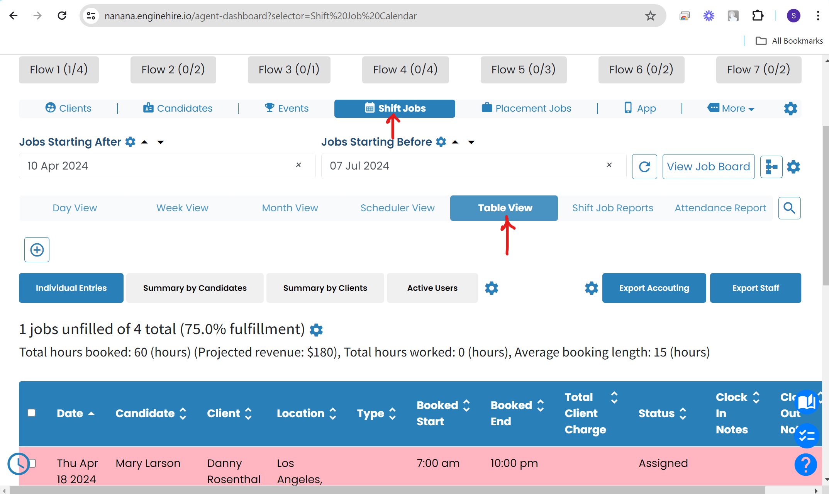Toggle the select-all checkbox in table header

coord(32,413)
